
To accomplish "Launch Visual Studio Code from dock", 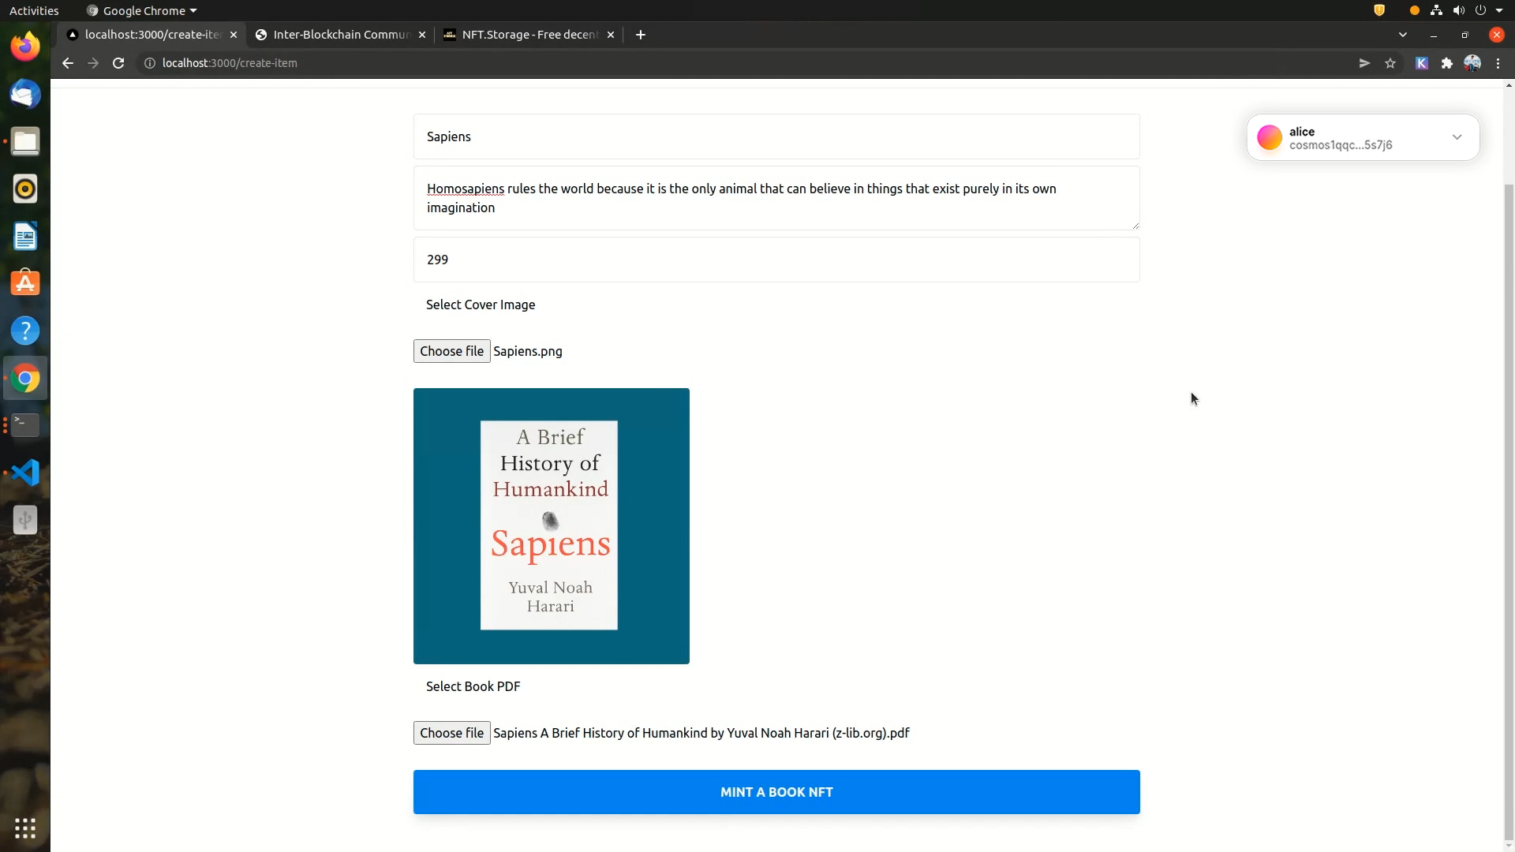I will tap(25, 473).
